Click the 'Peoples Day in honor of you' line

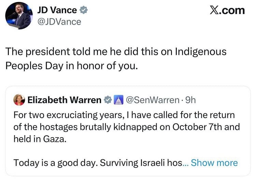click(x=72, y=66)
